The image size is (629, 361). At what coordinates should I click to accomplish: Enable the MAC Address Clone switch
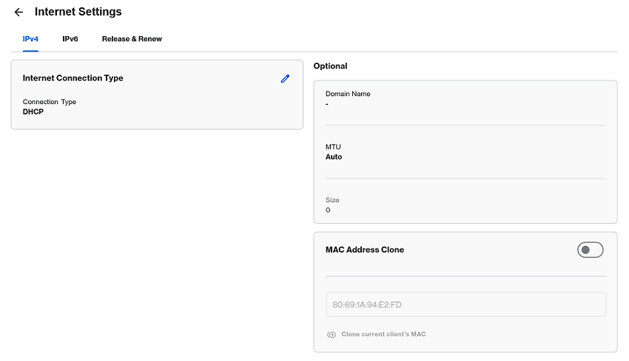click(590, 250)
